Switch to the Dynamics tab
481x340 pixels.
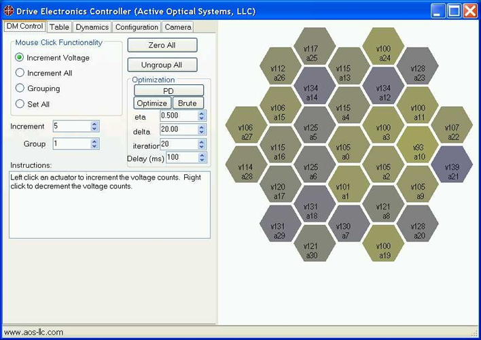point(92,27)
